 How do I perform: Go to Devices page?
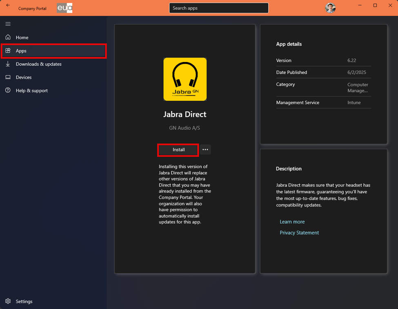pos(53,77)
